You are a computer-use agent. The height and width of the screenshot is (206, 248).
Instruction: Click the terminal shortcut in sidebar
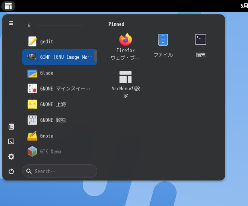[x=11, y=141]
